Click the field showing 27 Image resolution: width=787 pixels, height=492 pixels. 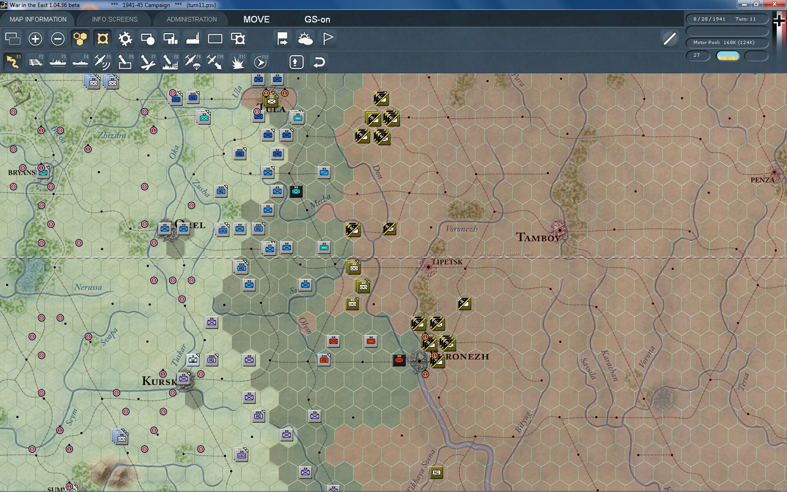click(698, 56)
